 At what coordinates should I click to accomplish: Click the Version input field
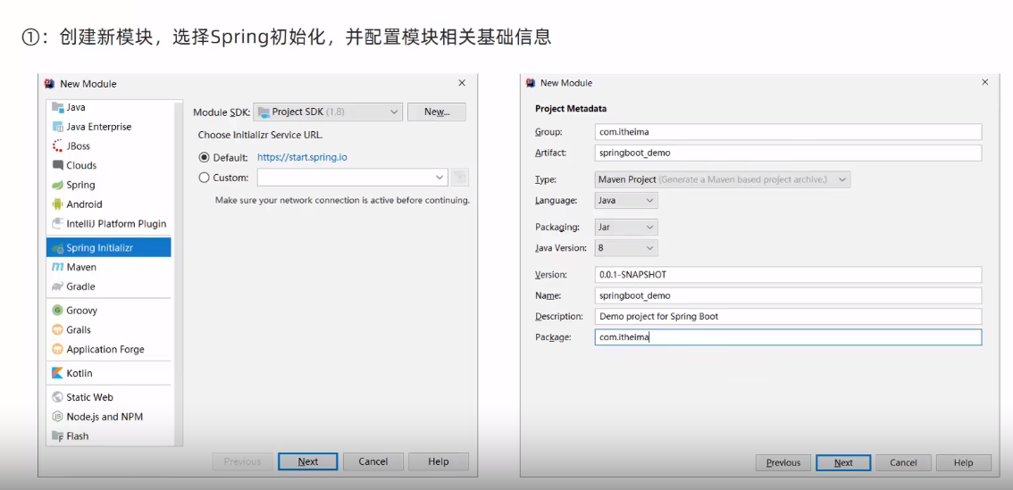[788, 274]
